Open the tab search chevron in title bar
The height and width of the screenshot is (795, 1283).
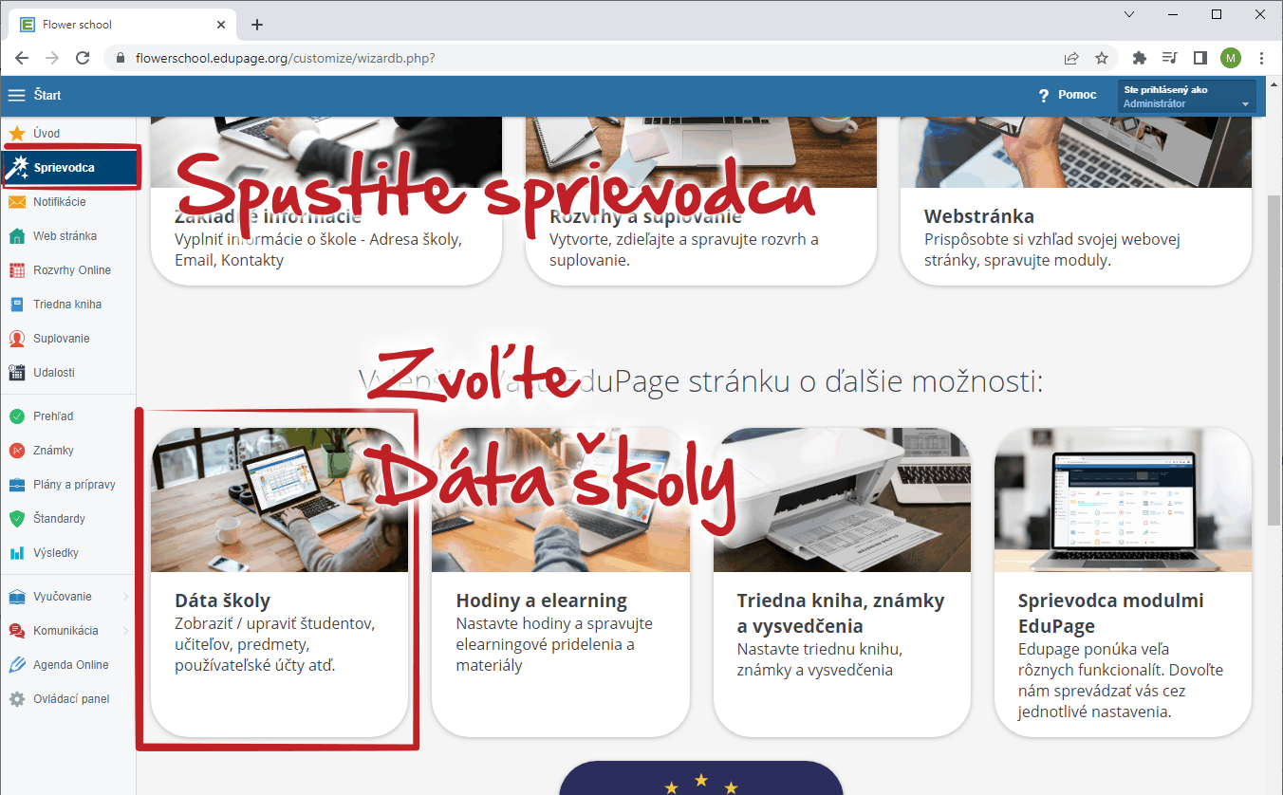[x=1129, y=14]
